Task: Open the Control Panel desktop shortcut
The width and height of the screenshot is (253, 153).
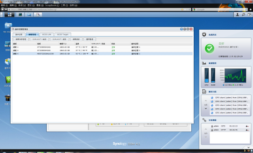Action: [8, 46]
